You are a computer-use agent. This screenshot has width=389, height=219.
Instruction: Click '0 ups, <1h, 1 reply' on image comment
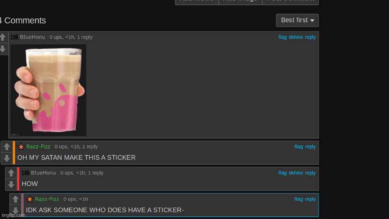tap(71, 37)
